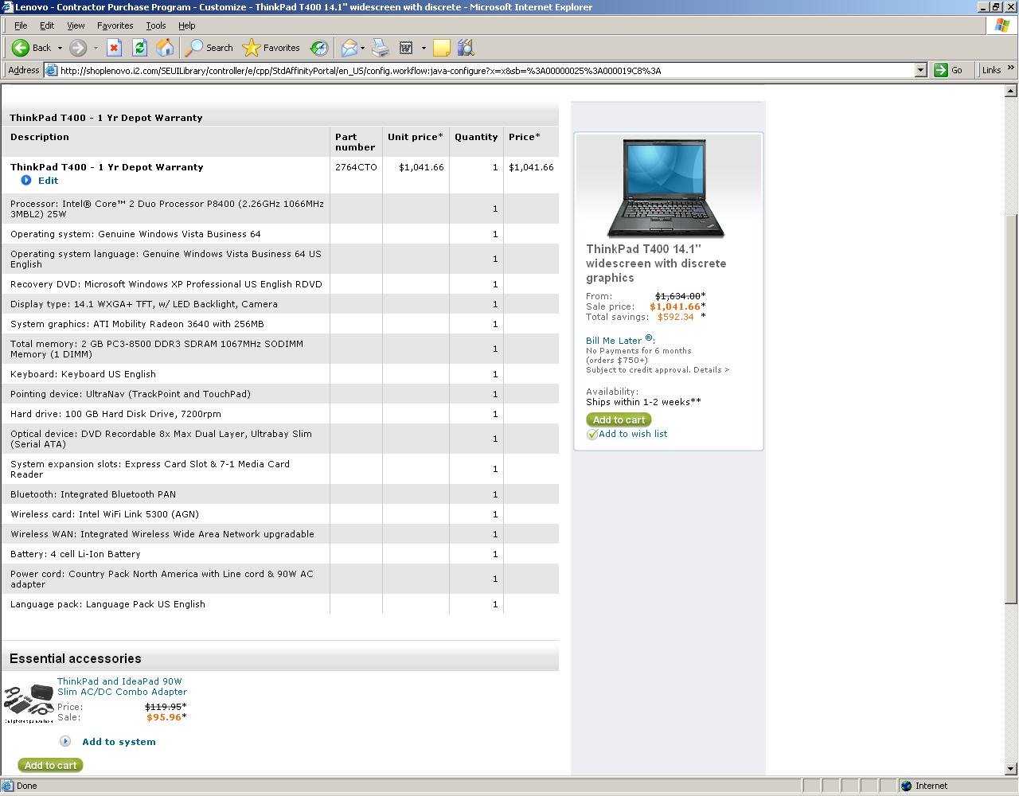Click Edit link under ThinkPad T400 warranty

(x=48, y=181)
